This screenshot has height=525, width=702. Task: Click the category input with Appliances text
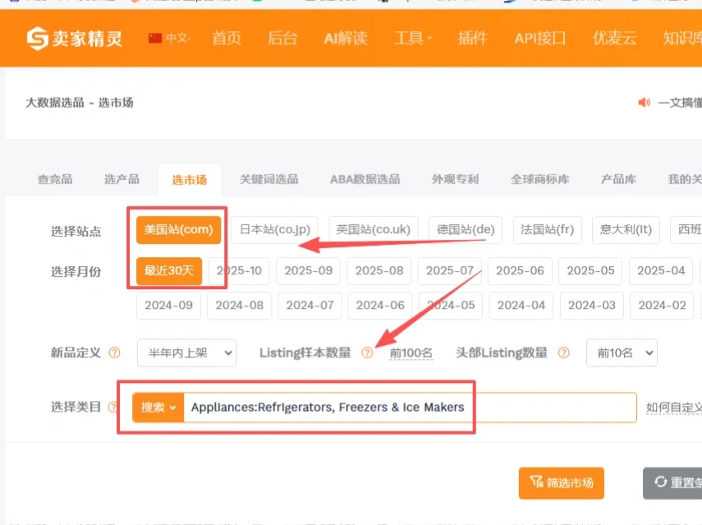coord(410,408)
